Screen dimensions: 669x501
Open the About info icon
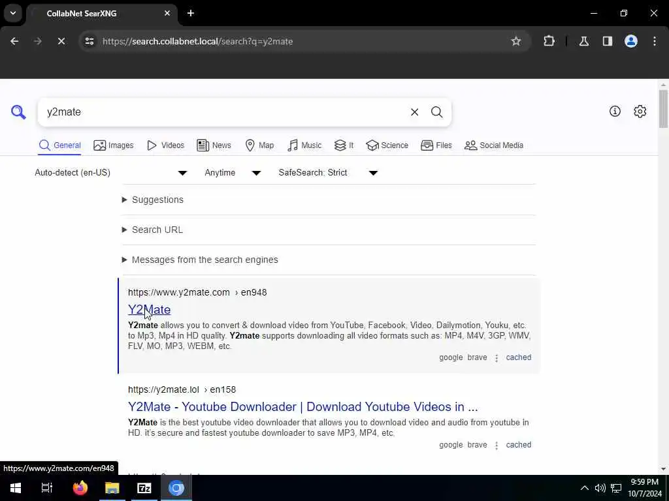click(615, 111)
